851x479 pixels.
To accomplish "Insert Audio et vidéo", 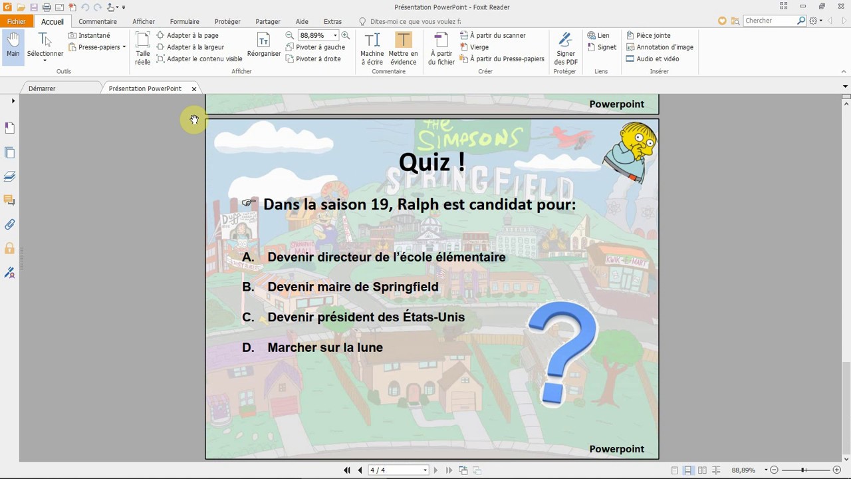I will click(652, 59).
